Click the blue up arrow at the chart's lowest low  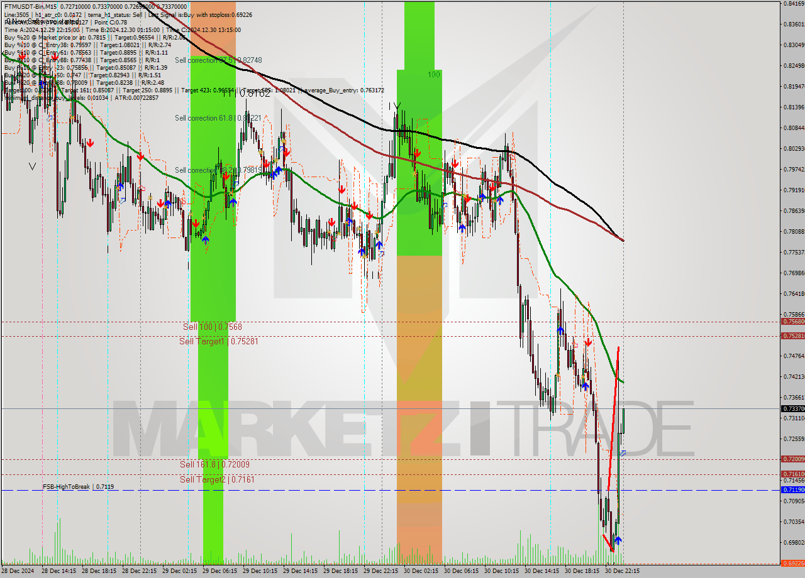tap(618, 540)
